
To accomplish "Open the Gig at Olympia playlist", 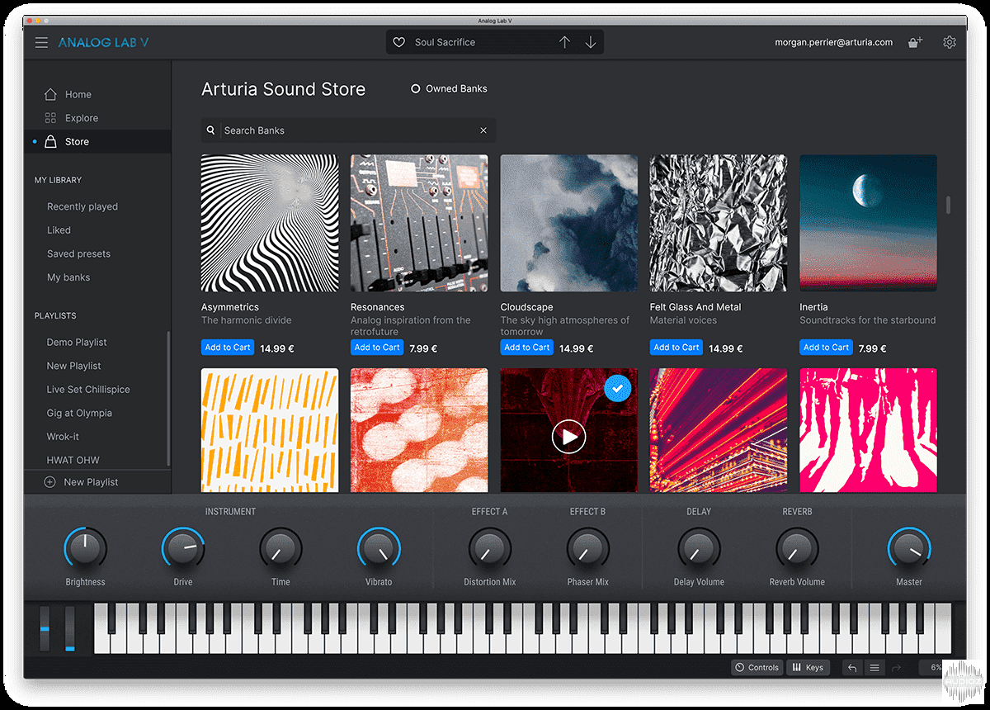I will pos(79,413).
